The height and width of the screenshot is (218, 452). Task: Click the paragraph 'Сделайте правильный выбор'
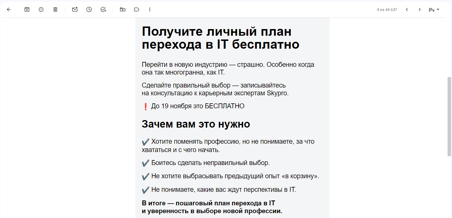(215, 89)
